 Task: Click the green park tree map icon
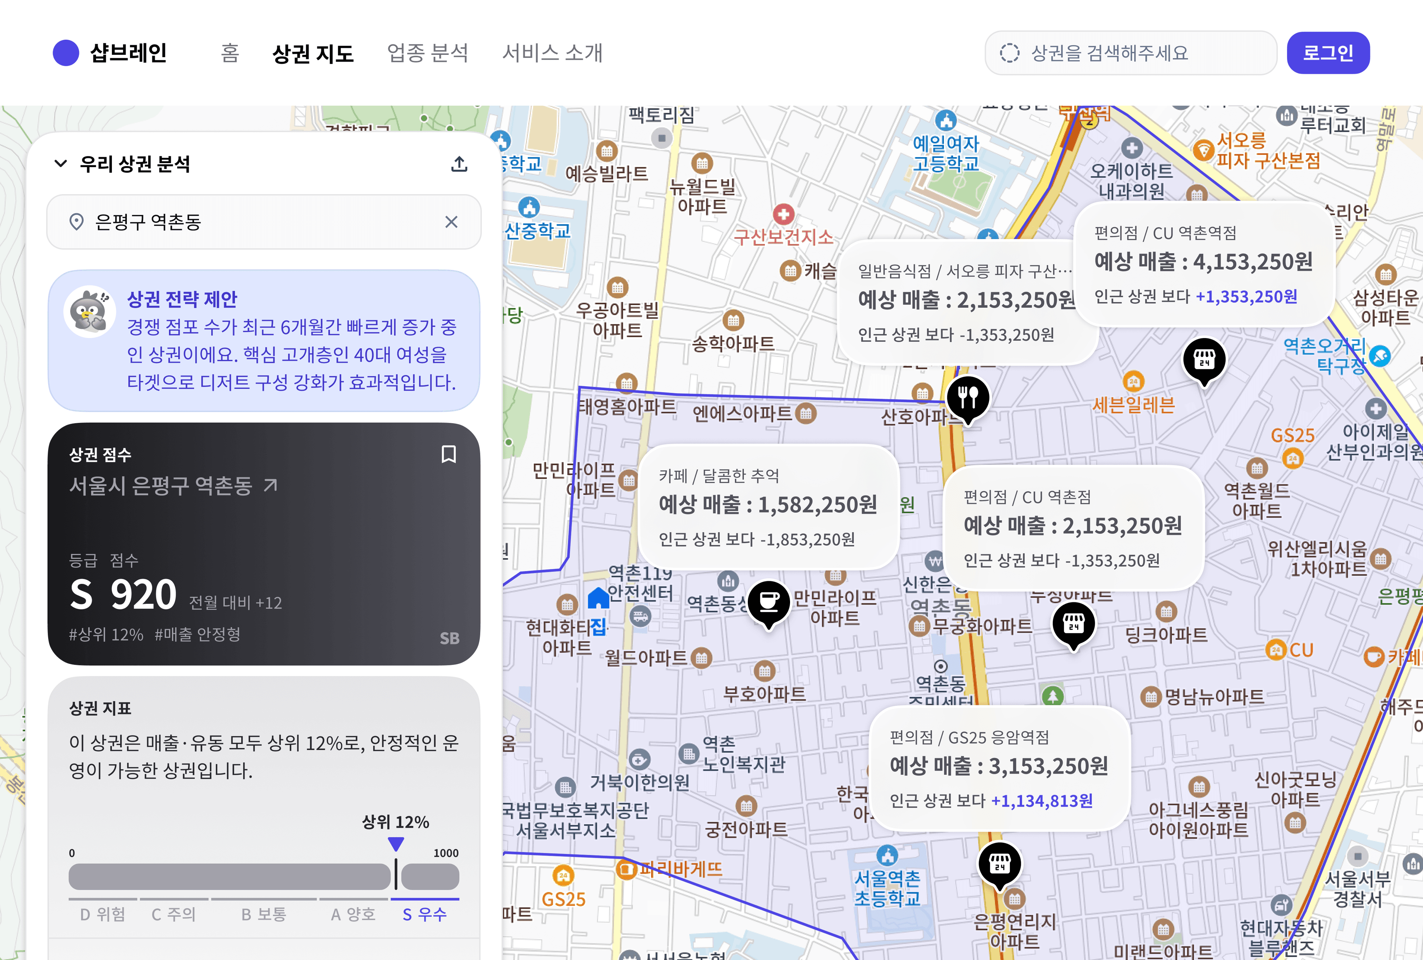pos(1053,696)
